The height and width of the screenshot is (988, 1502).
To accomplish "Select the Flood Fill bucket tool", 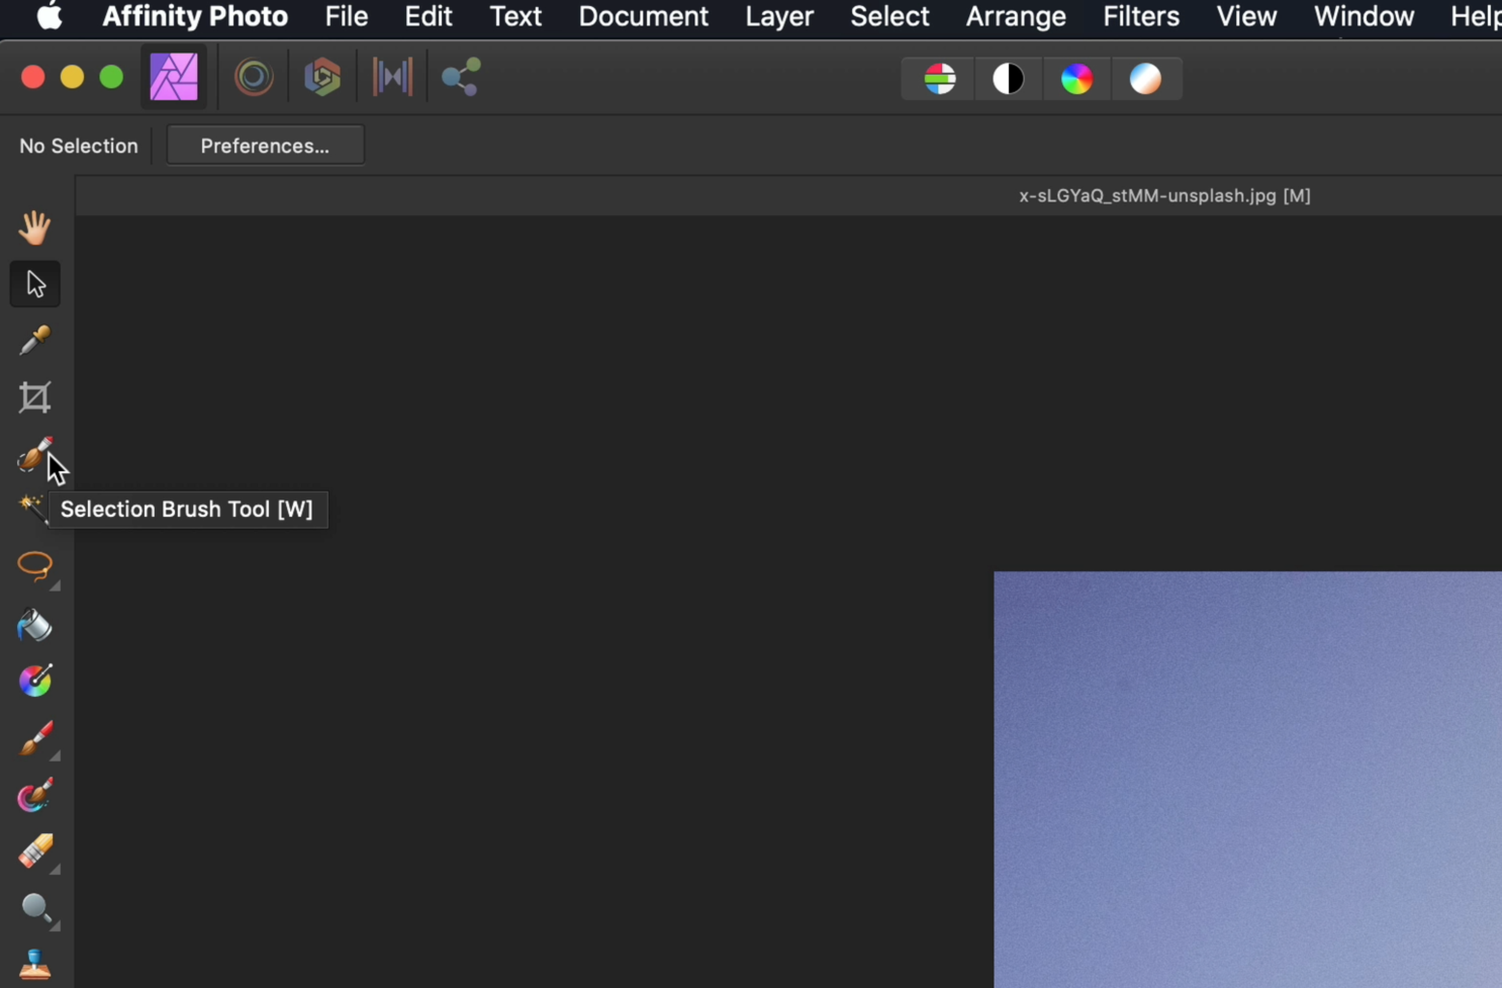I will click(x=35, y=625).
